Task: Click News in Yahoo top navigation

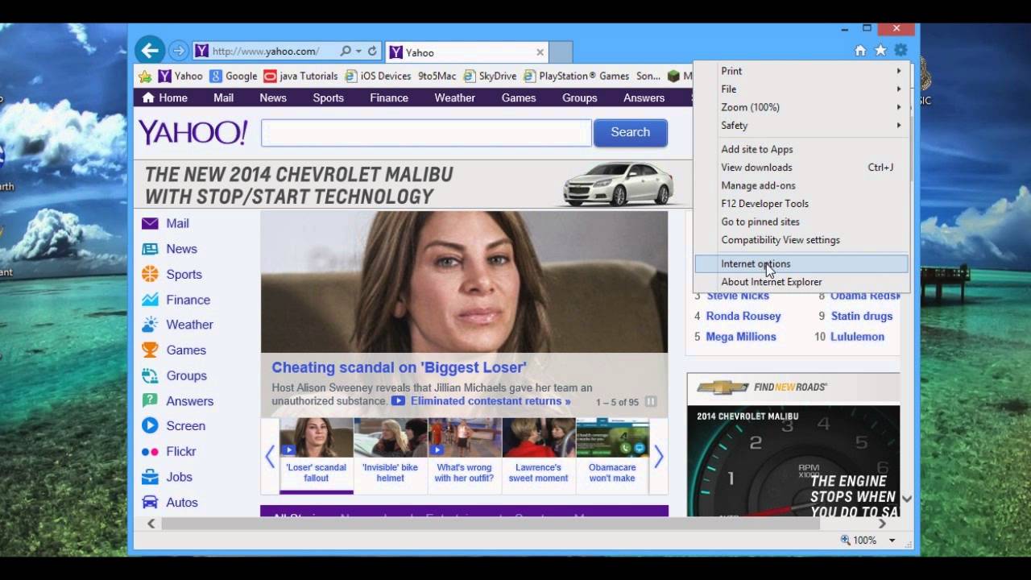Action: (273, 97)
